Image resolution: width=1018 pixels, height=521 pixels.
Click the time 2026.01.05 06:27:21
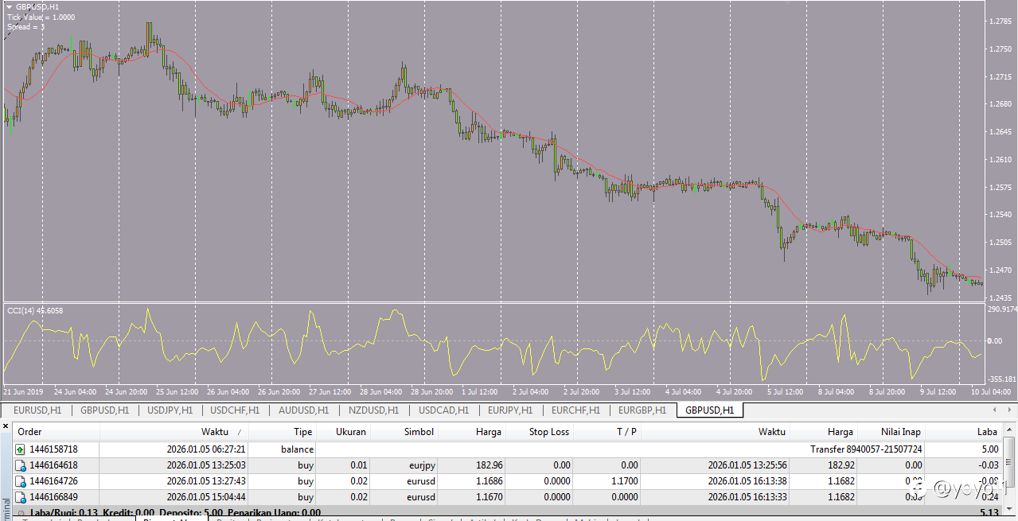coord(206,449)
